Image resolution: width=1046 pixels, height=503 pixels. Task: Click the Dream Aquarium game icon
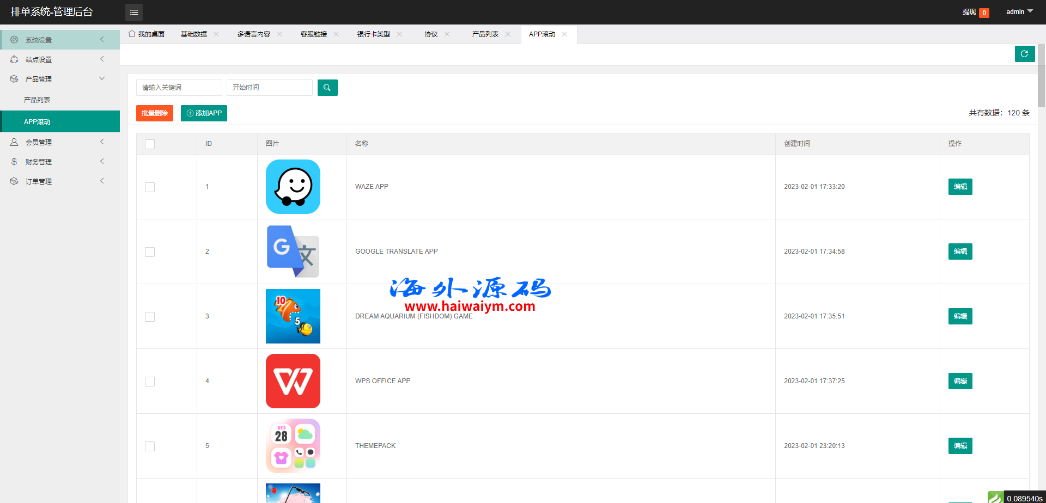point(293,316)
